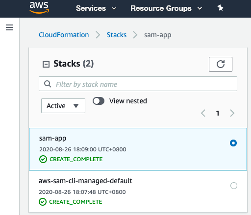Click the pin shortcut icon in header
The image size is (251, 215).
tap(220, 8)
